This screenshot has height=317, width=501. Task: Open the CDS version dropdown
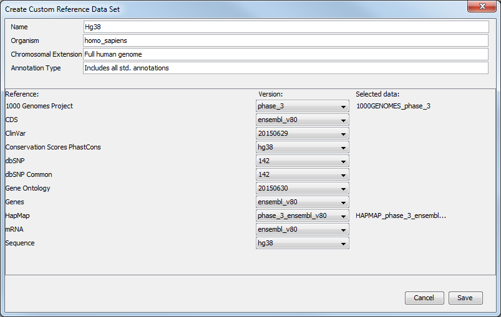pos(302,120)
